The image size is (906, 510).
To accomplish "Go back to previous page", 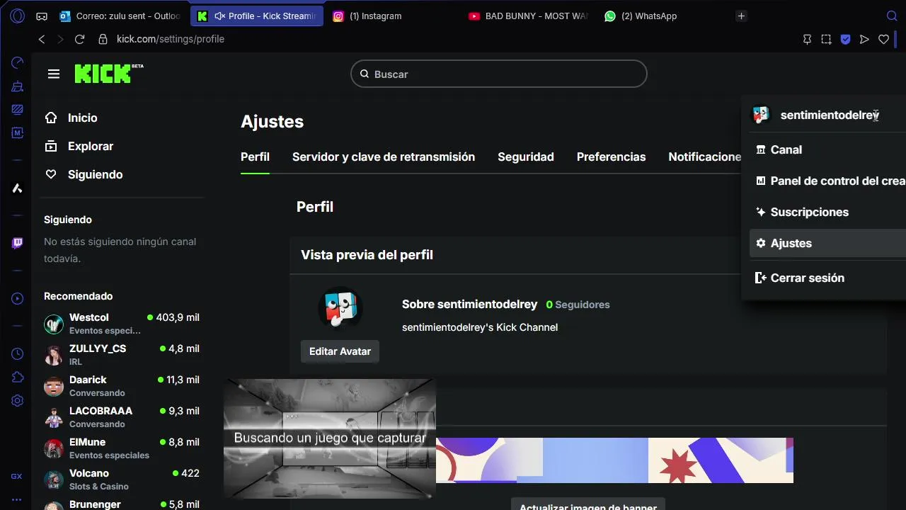I will pos(42,40).
